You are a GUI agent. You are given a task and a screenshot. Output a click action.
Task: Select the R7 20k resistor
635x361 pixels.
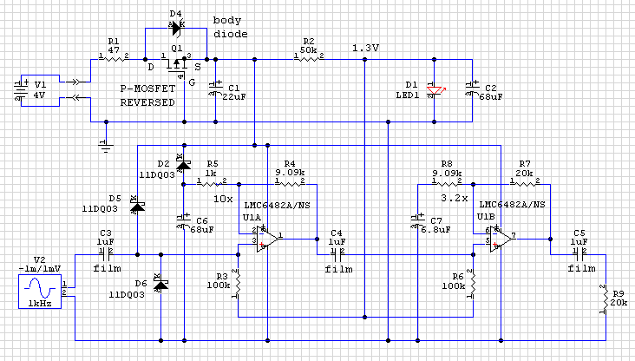pyautogui.click(x=525, y=183)
